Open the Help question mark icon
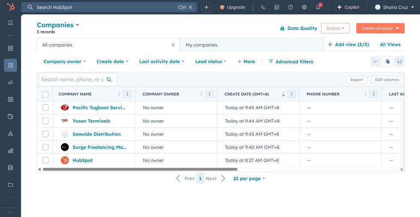Image resolution: width=420 pixels, height=217 pixels. click(x=291, y=7)
